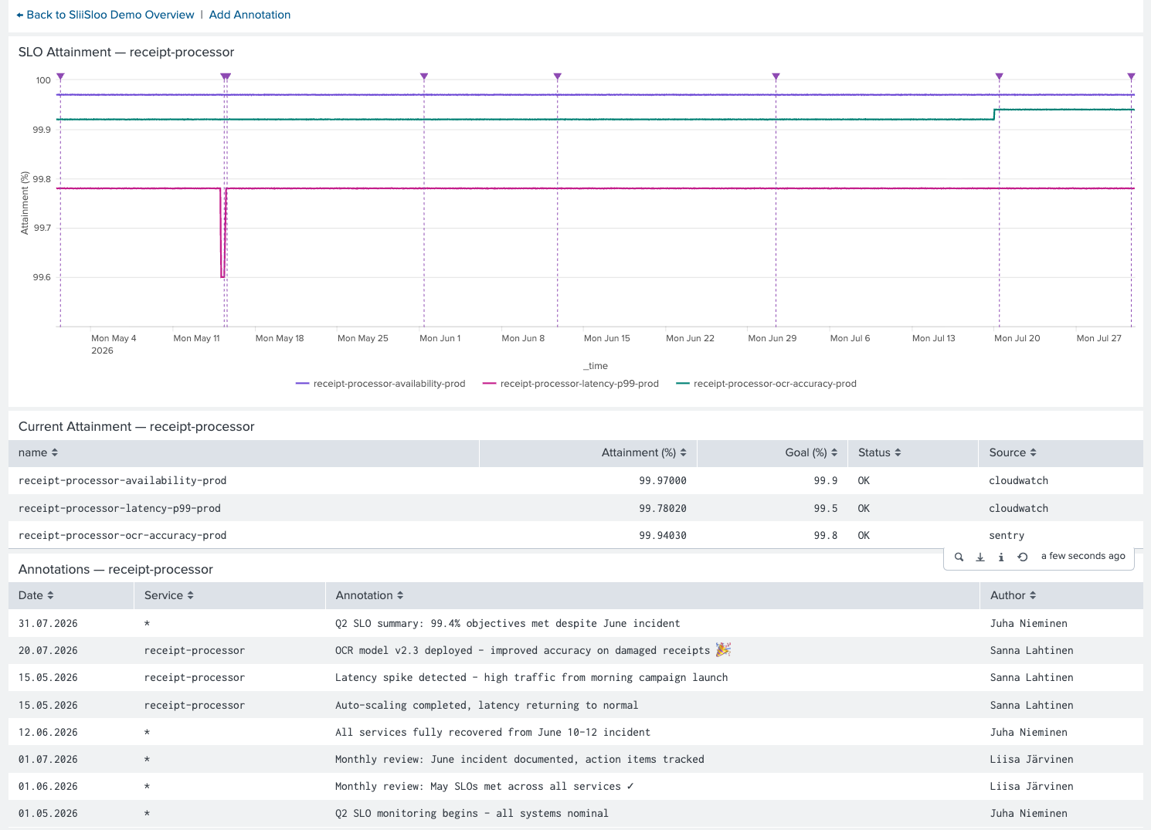
Task: Click 'Q2 SLO monitoring begins' annotation
Action: tap(472, 813)
